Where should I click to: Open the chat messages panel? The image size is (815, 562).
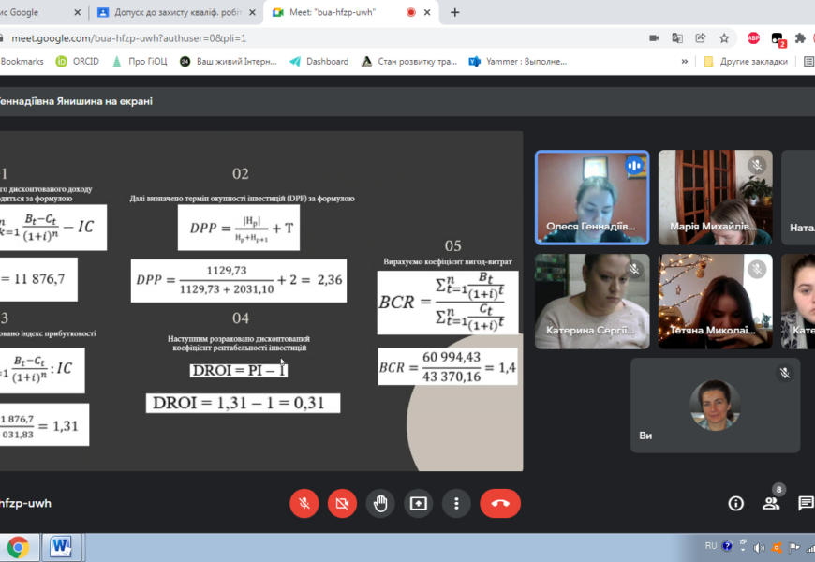tap(805, 503)
